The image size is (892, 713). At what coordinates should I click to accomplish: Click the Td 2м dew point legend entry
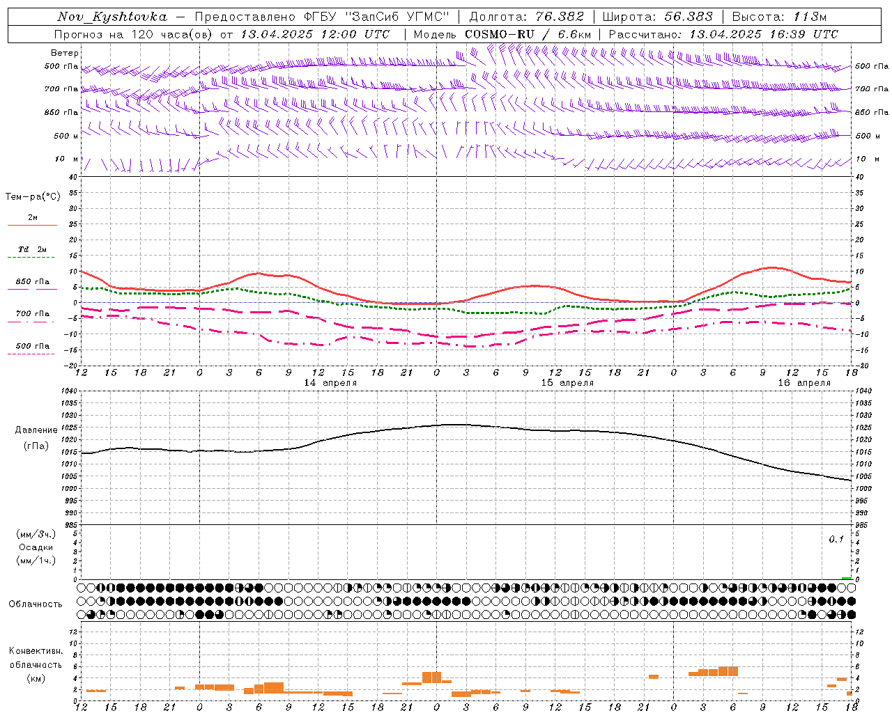33,249
